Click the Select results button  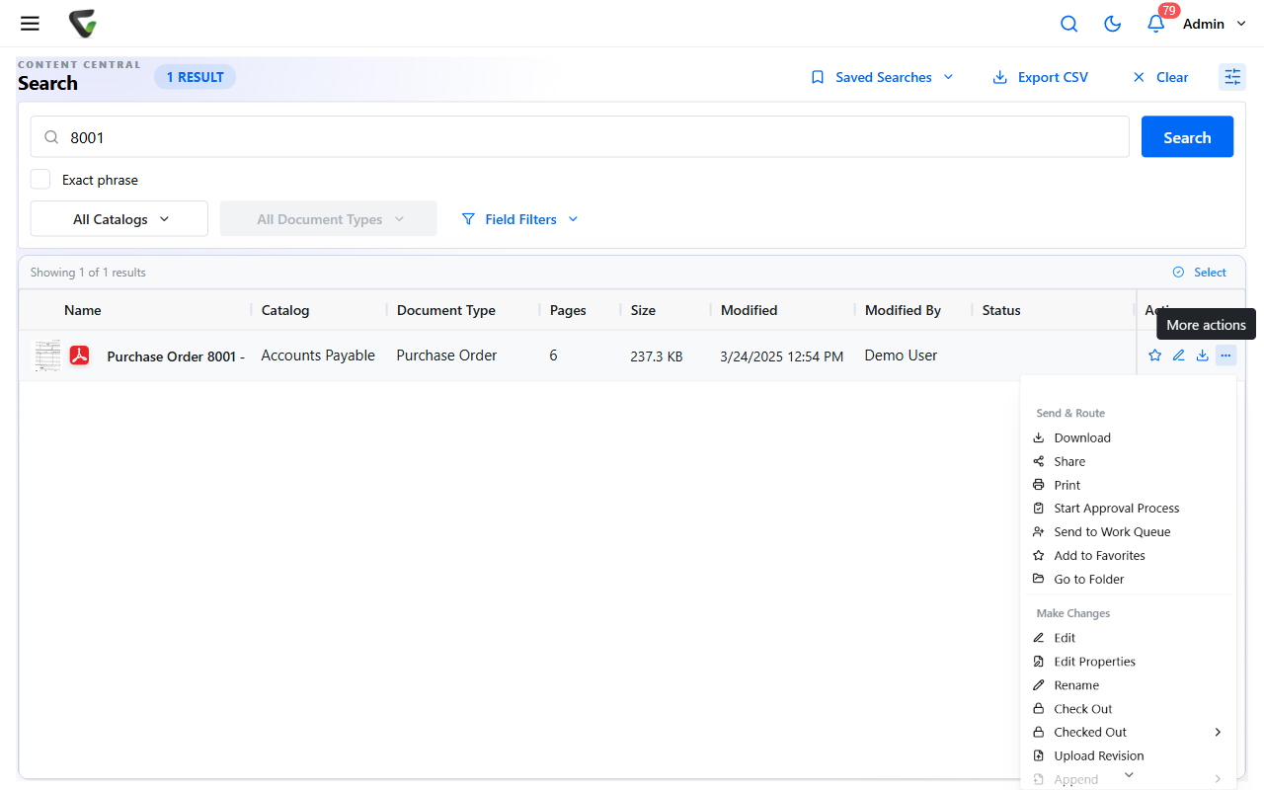[x=1199, y=273]
